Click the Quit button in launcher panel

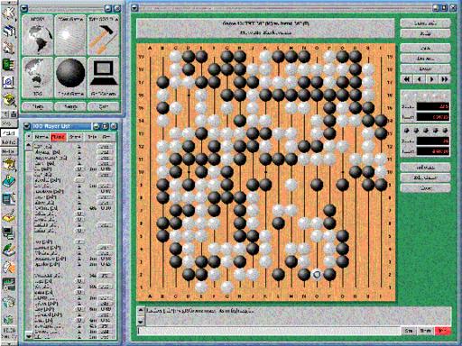(x=103, y=106)
